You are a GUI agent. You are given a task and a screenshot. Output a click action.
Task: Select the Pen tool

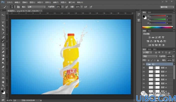(x=3, y=67)
